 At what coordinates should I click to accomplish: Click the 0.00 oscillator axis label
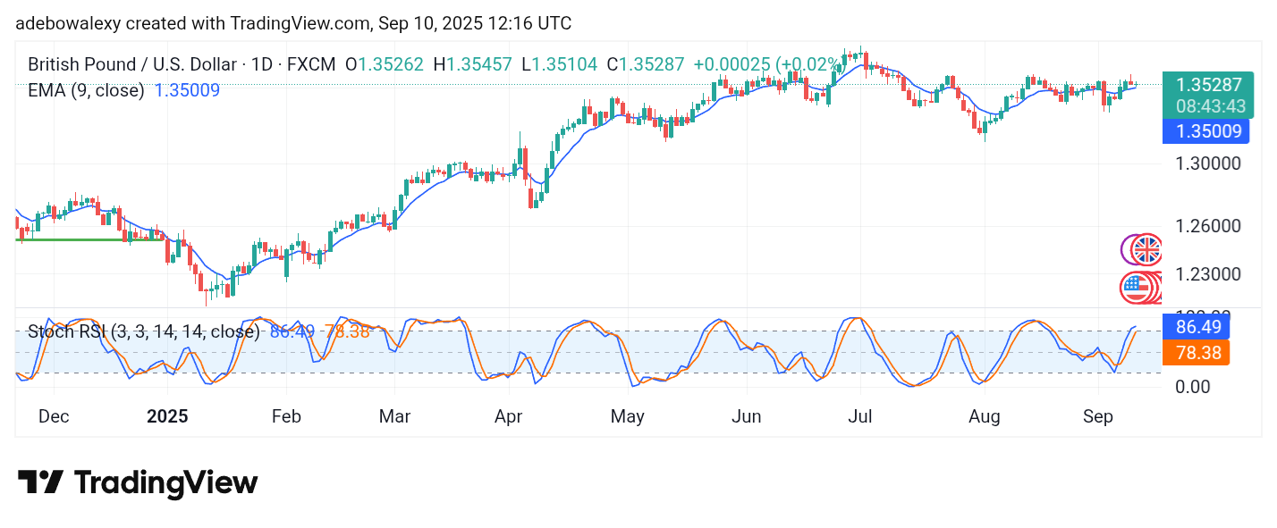(x=1194, y=387)
